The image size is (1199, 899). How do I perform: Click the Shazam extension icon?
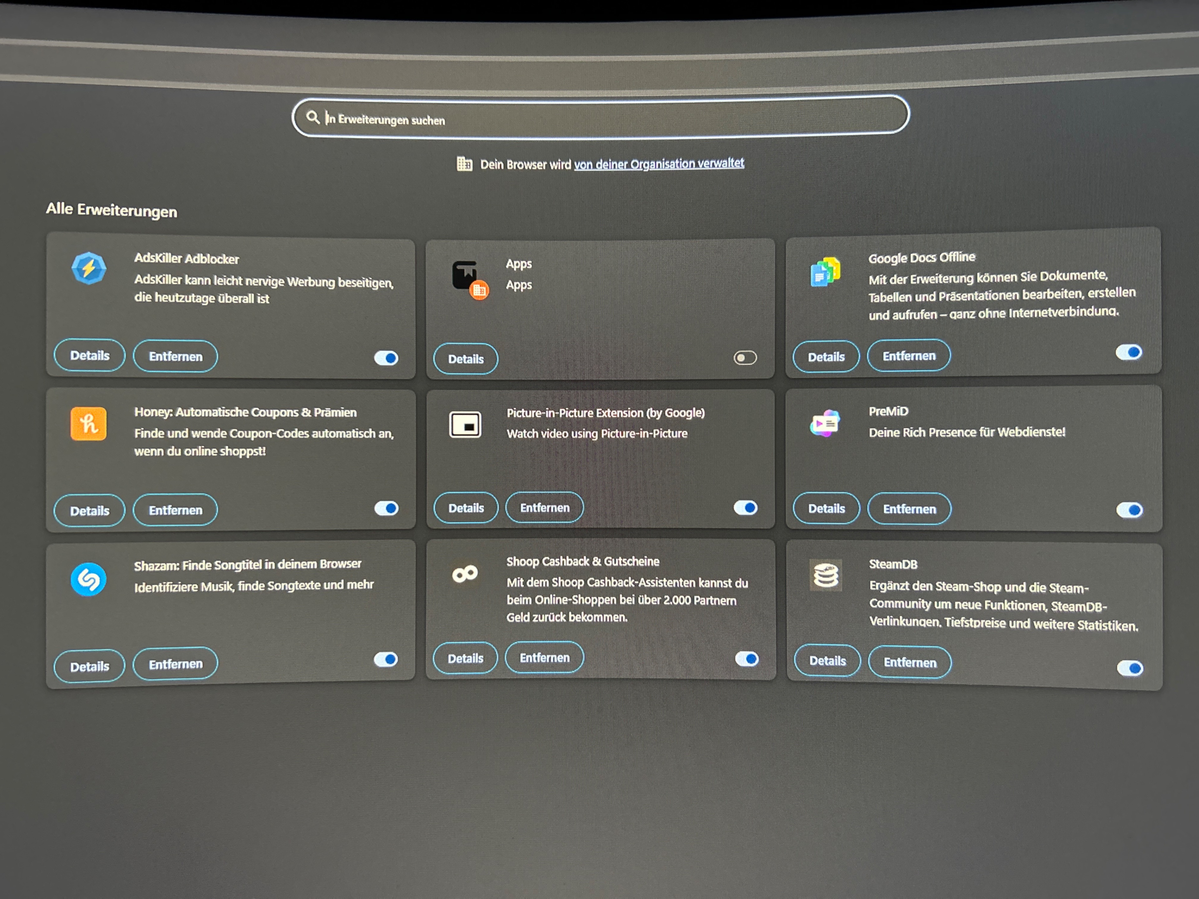tap(88, 579)
